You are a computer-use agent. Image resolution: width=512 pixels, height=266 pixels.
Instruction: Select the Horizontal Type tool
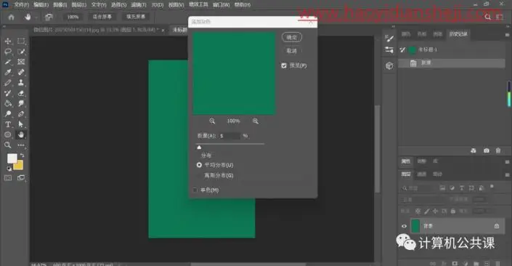[8, 124]
